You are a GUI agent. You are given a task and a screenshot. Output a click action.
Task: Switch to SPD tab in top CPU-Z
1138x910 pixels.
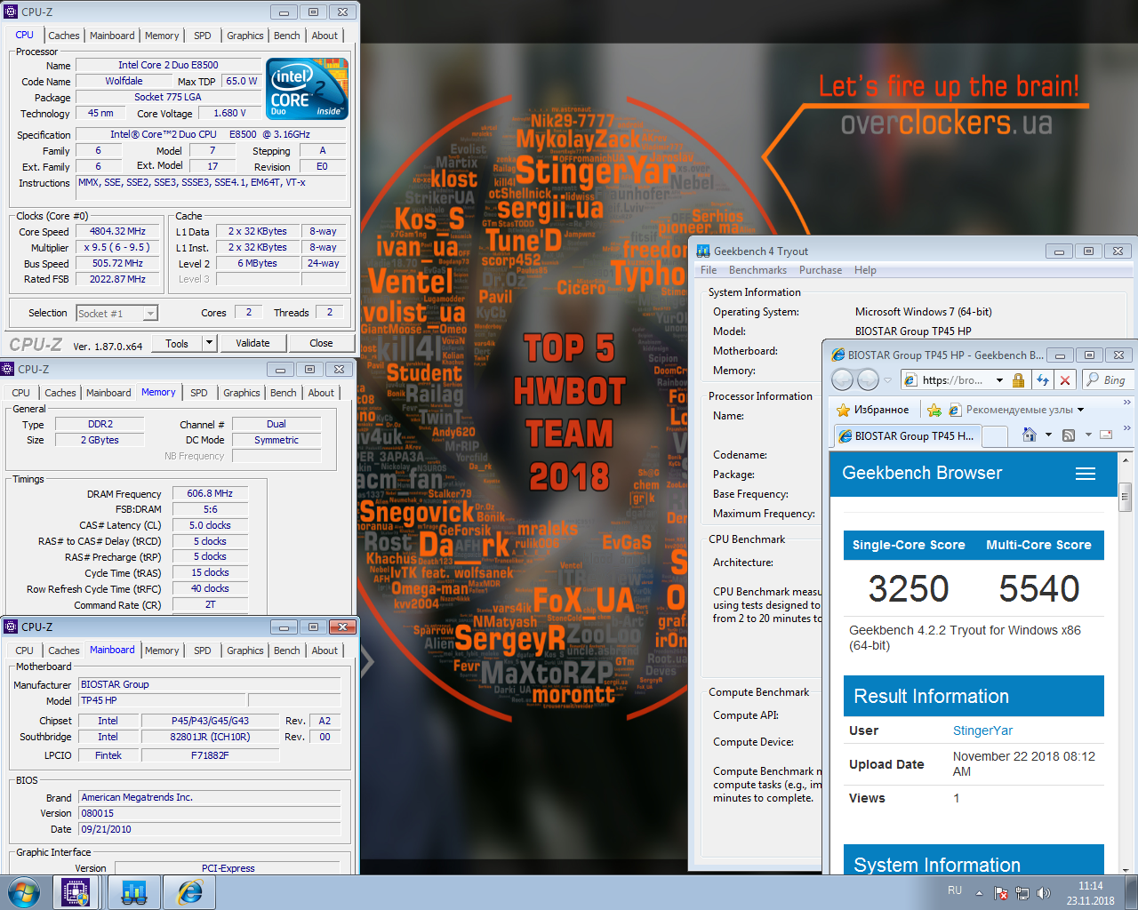click(203, 36)
